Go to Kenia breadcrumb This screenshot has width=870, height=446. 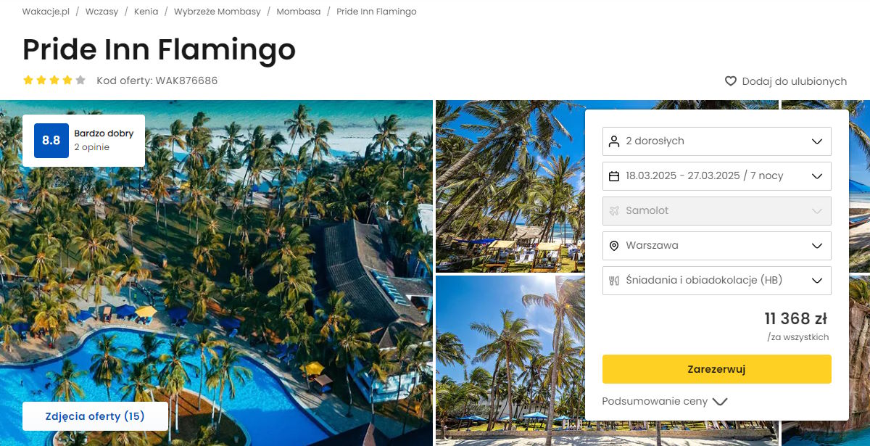[x=146, y=12]
